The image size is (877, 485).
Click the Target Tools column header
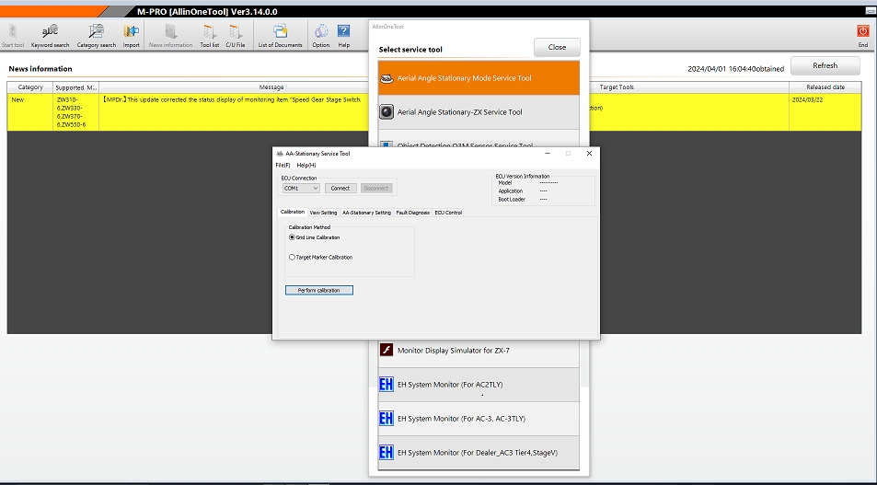tap(617, 87)
